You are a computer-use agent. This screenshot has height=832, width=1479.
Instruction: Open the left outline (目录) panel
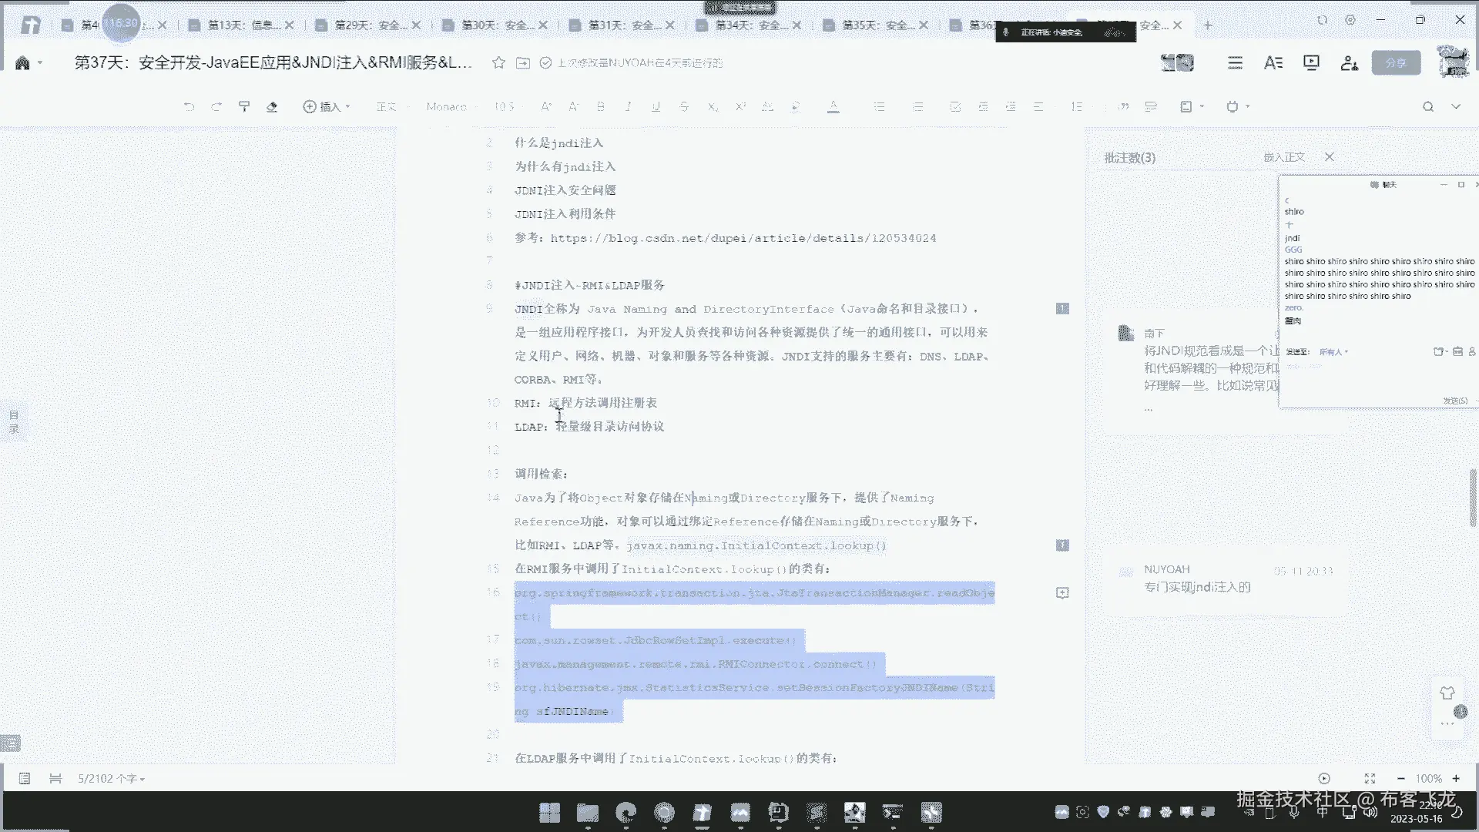coord(14,421)
